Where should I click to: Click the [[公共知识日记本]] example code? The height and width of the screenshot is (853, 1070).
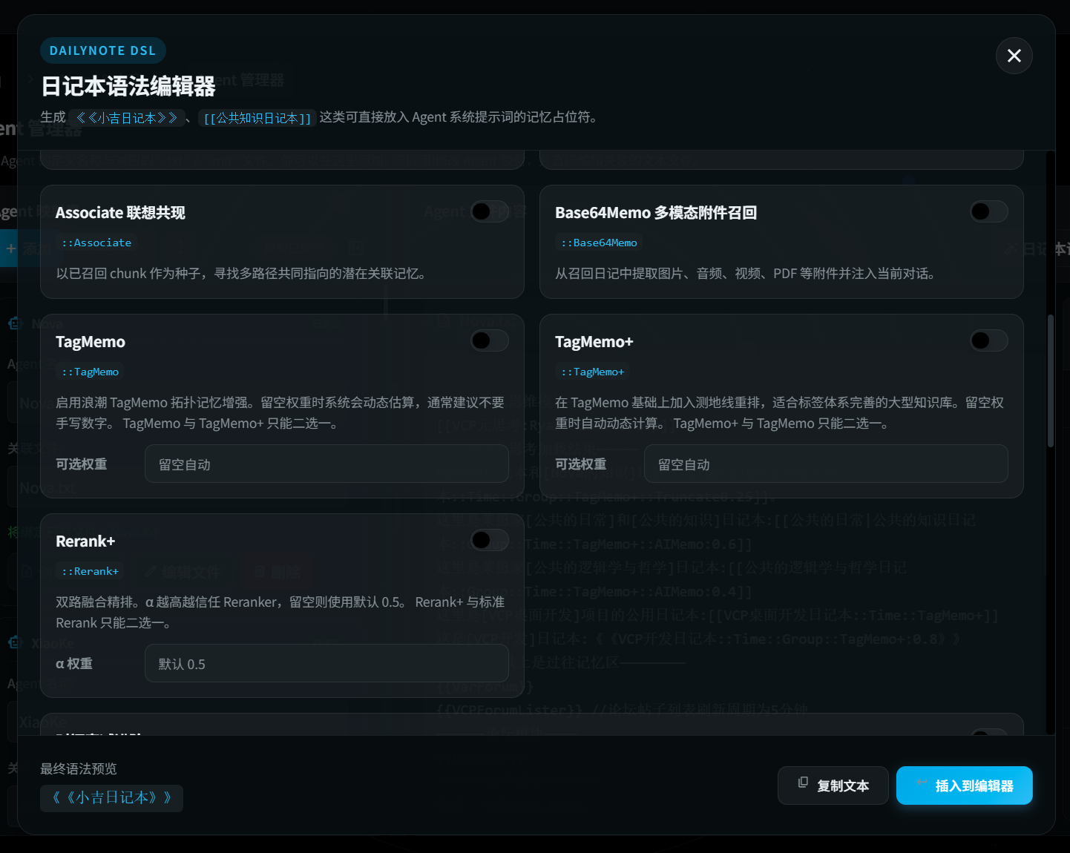[257, 118]
